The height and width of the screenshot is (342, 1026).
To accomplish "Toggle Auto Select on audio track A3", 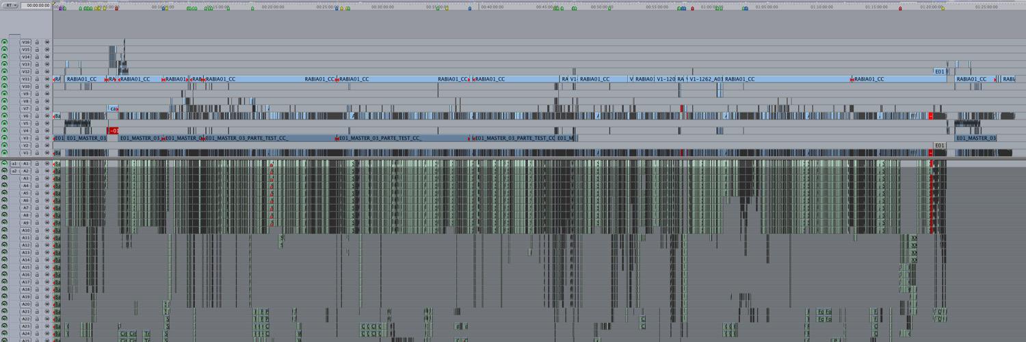I will point(47,179).
